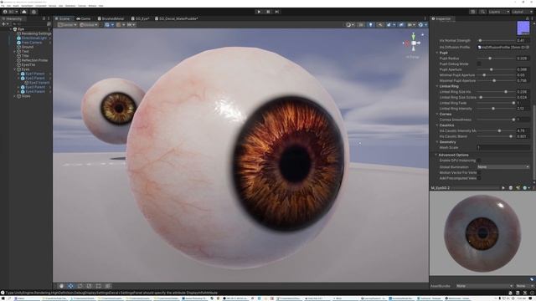Open the Unity cloud services icon
Image resolution: width=536 pixels, height=301 pixels.
[x=24, y=12]
